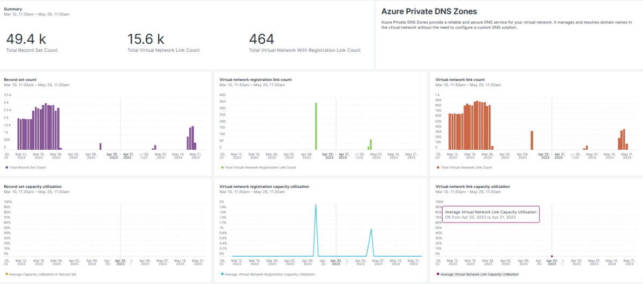Click the Virtual network link count chart title
The height and width of the screenshot is (284, 643).
coord(460,80)
